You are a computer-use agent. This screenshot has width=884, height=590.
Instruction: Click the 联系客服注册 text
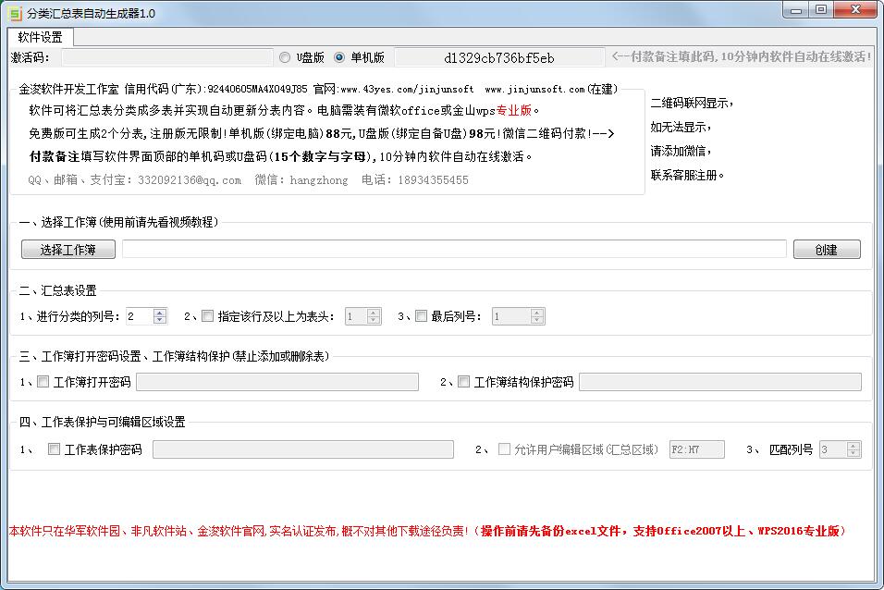tap(687, 176)
